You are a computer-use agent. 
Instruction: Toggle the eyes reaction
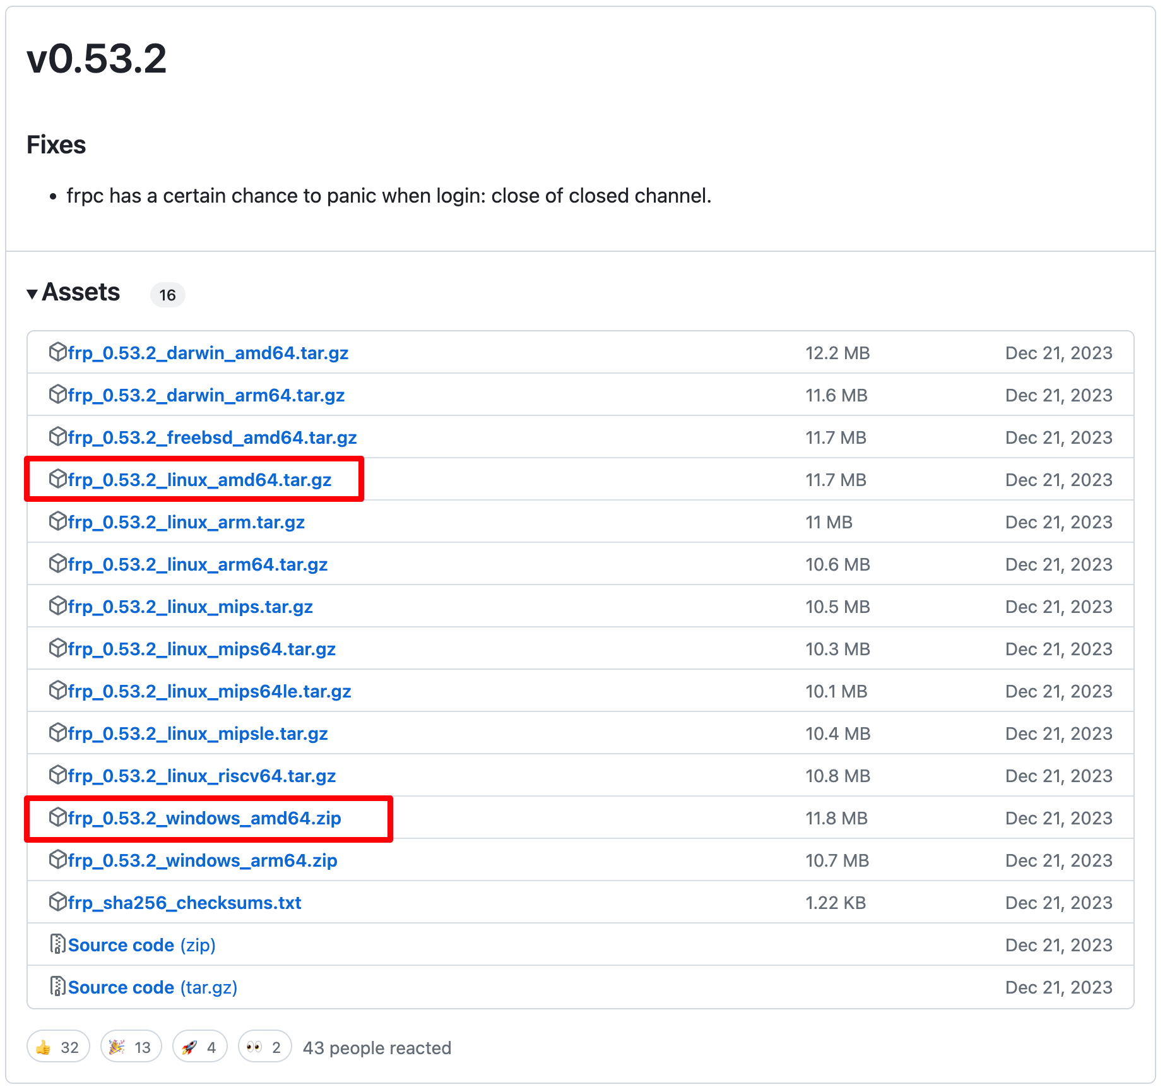point(264,1047)
